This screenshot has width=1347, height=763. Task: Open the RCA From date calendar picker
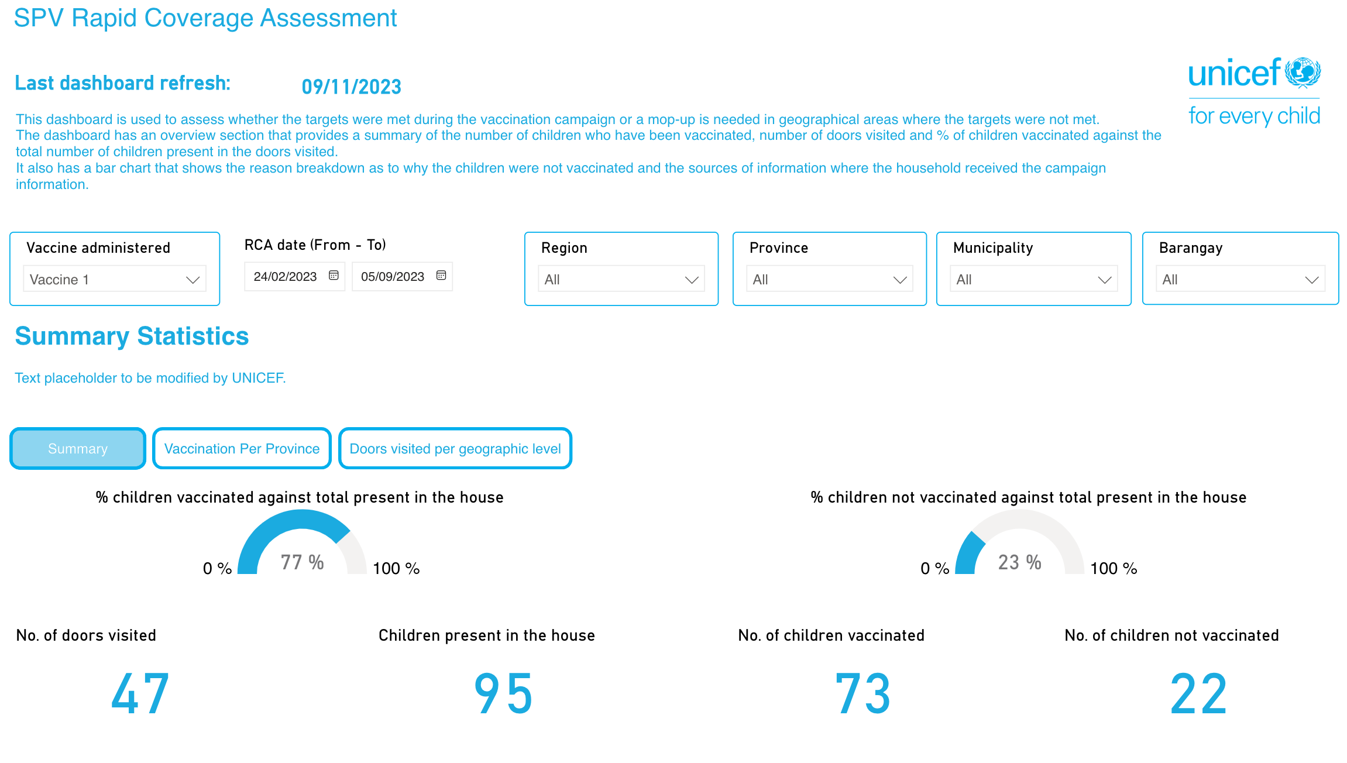point(334,276)
